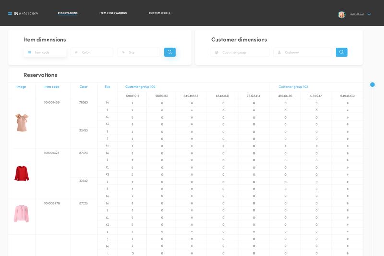Expand the Hello Rose account dropdown
384x256 pixels.
(x=369, y=15)
